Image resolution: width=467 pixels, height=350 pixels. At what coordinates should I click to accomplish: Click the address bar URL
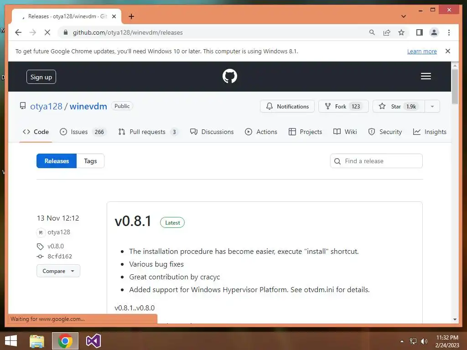[128, 32]
